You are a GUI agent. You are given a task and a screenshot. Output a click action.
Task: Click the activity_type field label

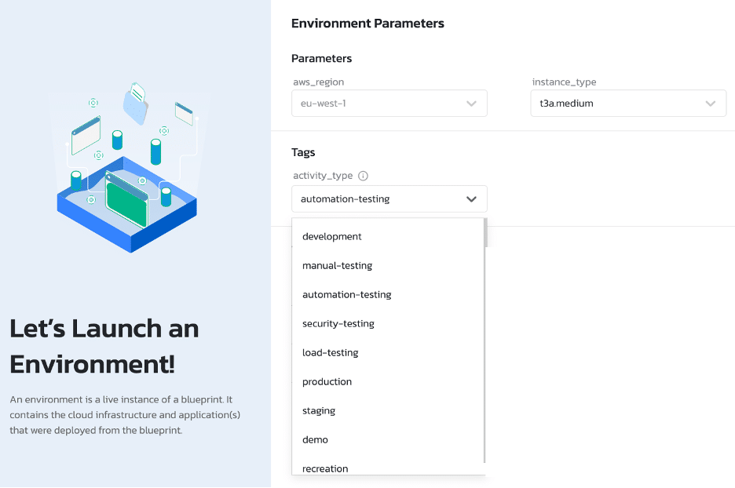pyautogui.click(x=323, y=176)
